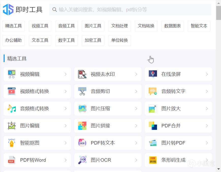Open the 图片转PDF photos icon
Screen dimensions: 221x172
[153, 143]
